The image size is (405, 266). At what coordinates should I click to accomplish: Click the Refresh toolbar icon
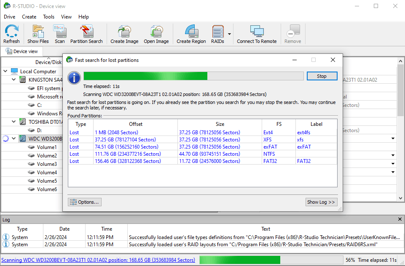pos(11,34)
